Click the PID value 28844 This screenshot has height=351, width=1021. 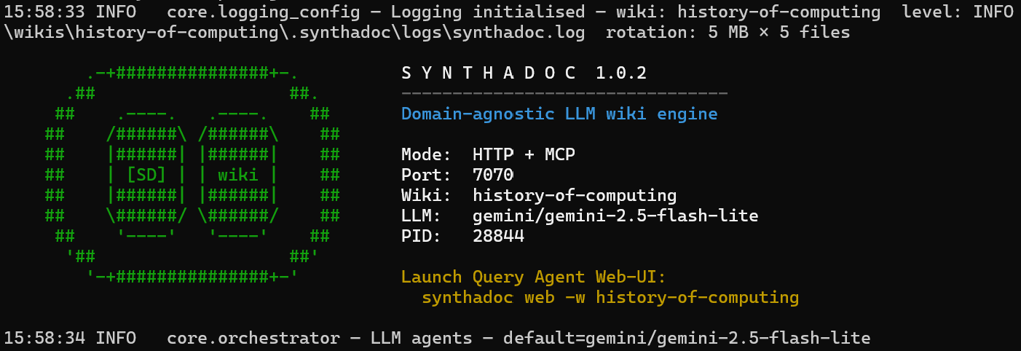[498, 237]
